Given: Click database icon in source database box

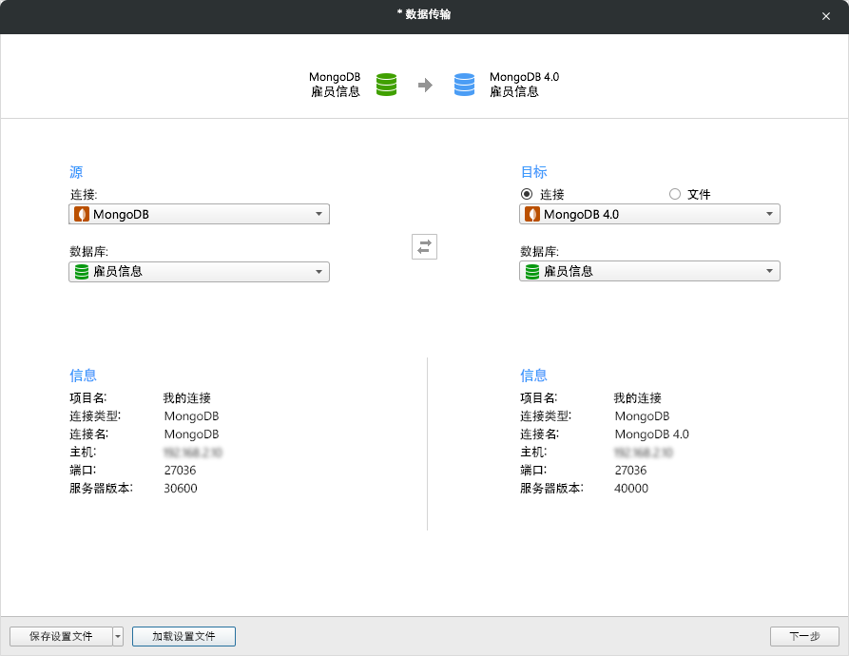Looking at the screenshot, I should (x=82, y=272).
